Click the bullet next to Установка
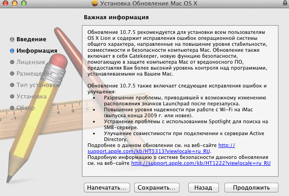This screenshot has height=196, width=289. pos(12,96)
